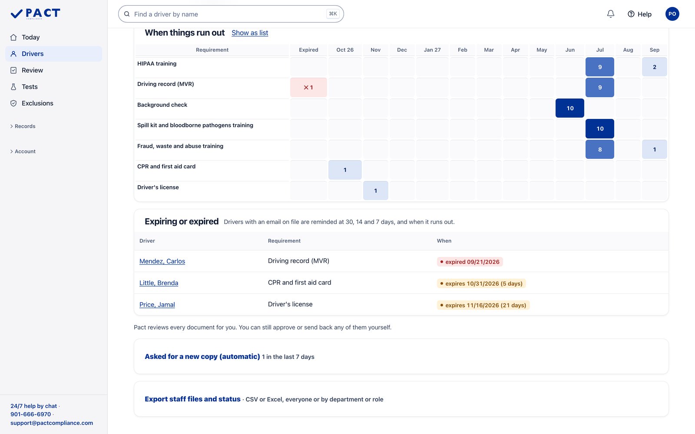Select Fraud, waste and abuse Jul cell 8
695x434 pixels.
coord(600,149)
